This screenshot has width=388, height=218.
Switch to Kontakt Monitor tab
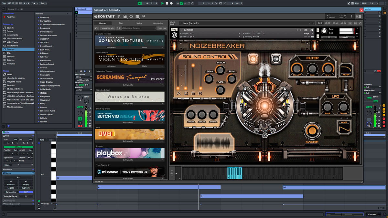coord(139,23)
